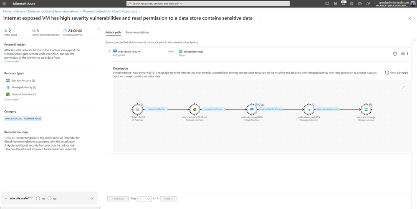Click the Microsoft Azure portal title
Screen dimensions: 417x209
pyautogui.click(x=24, y=4)
